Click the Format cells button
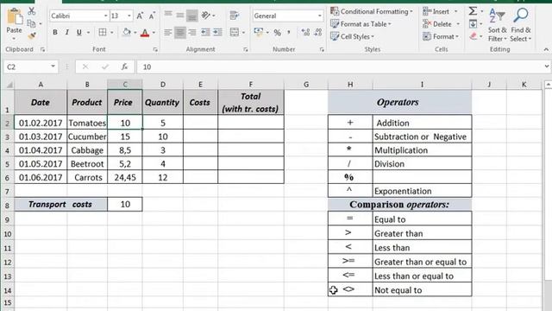The image size is (552, 311). click(441, 36)
